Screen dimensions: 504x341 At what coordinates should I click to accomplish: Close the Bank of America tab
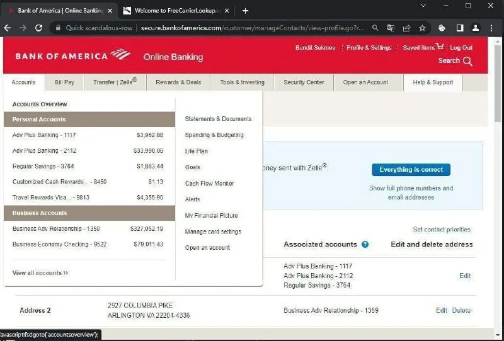tap(110, 11)
